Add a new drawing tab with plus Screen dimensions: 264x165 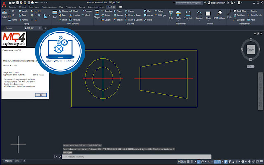point(45,28)
